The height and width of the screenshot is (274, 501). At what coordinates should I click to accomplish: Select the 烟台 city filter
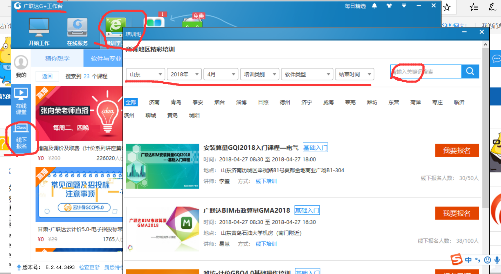click(x=219, y=102)
